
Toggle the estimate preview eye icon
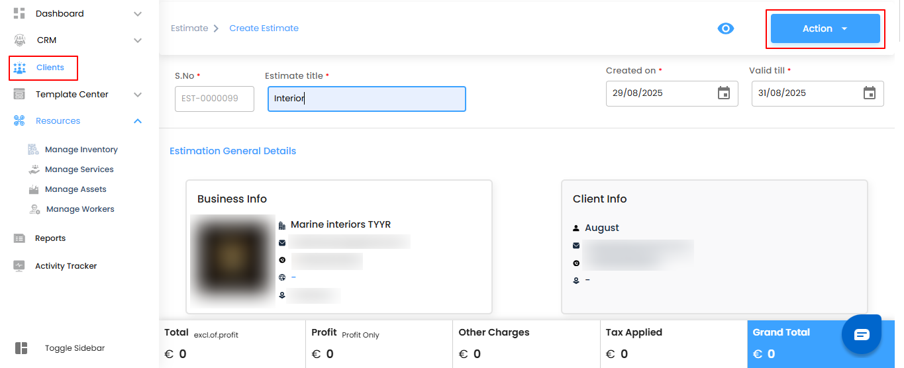click(726, 28)
